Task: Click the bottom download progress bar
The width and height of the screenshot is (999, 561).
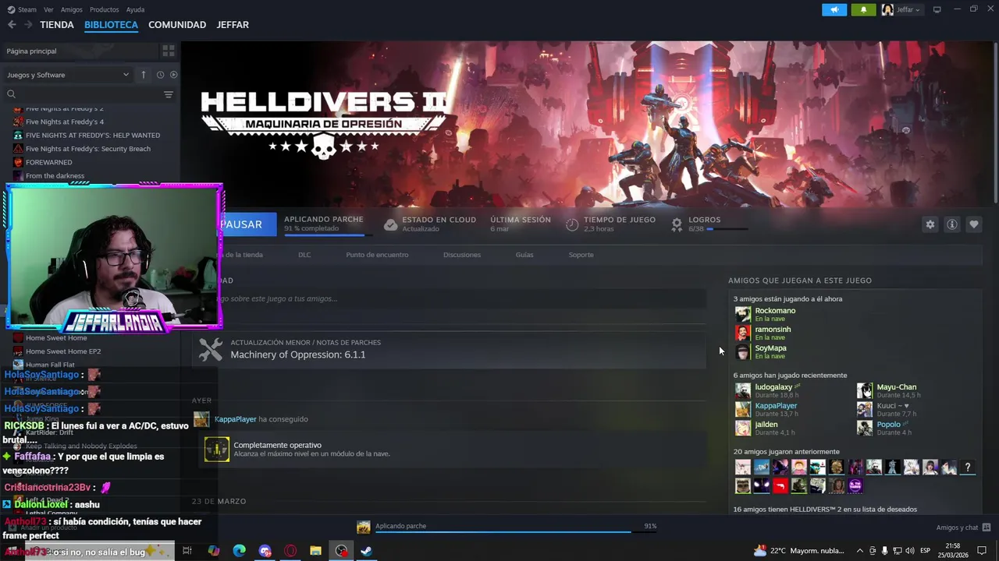Action: 515,532
